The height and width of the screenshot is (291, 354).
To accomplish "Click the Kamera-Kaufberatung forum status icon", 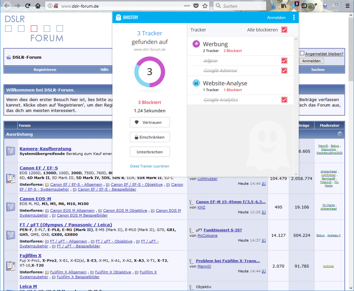I will pyautogui.click(x=11, y=151).
